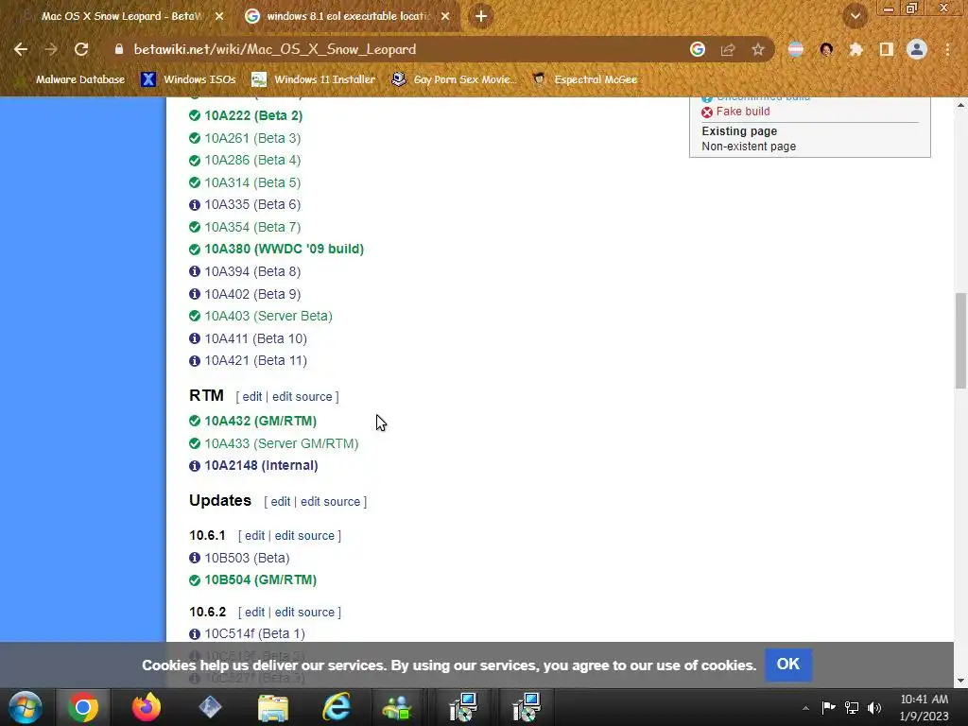Launch Internet Explorer from taskbar

tap(337, 707)
